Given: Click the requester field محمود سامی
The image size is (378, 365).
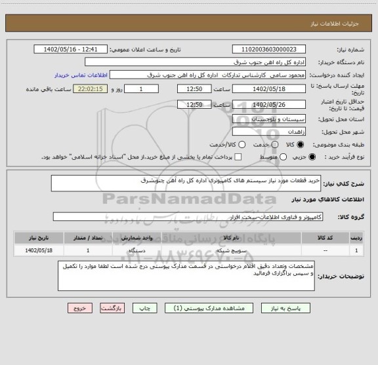Looking at the screenshot, I should click(207, 75).
